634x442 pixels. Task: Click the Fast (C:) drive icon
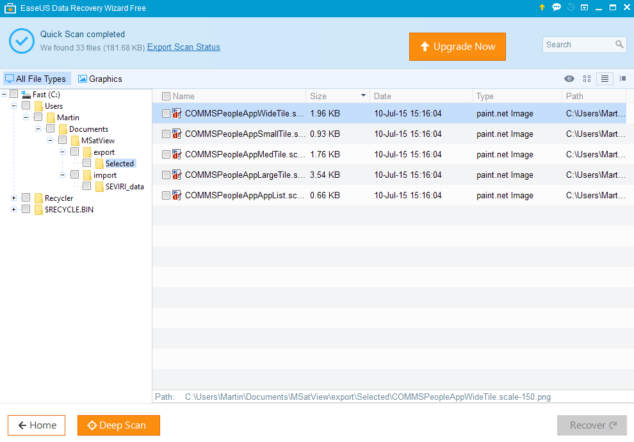click(x=26, y=95)
